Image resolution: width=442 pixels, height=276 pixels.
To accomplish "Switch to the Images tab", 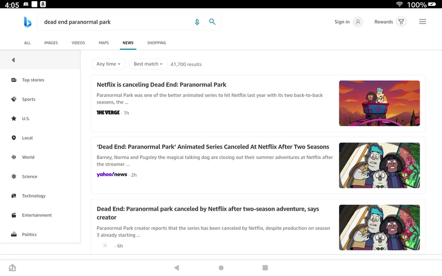I will (51, 43).
